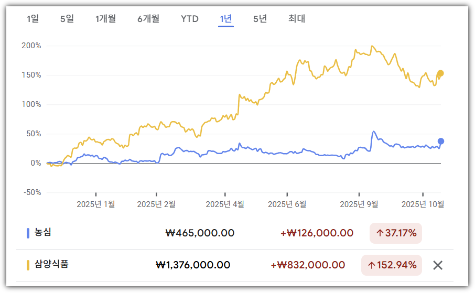475x293 pixels.
Task: Click the up arrow in 152.94% badge
Action: (x=371, y=265)
